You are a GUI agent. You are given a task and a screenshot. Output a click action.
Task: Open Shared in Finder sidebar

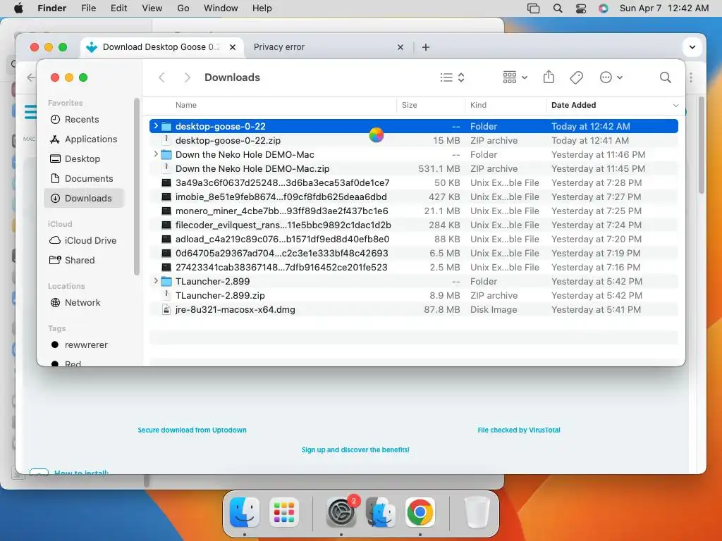pyautogui.click(x=84, y=261)
